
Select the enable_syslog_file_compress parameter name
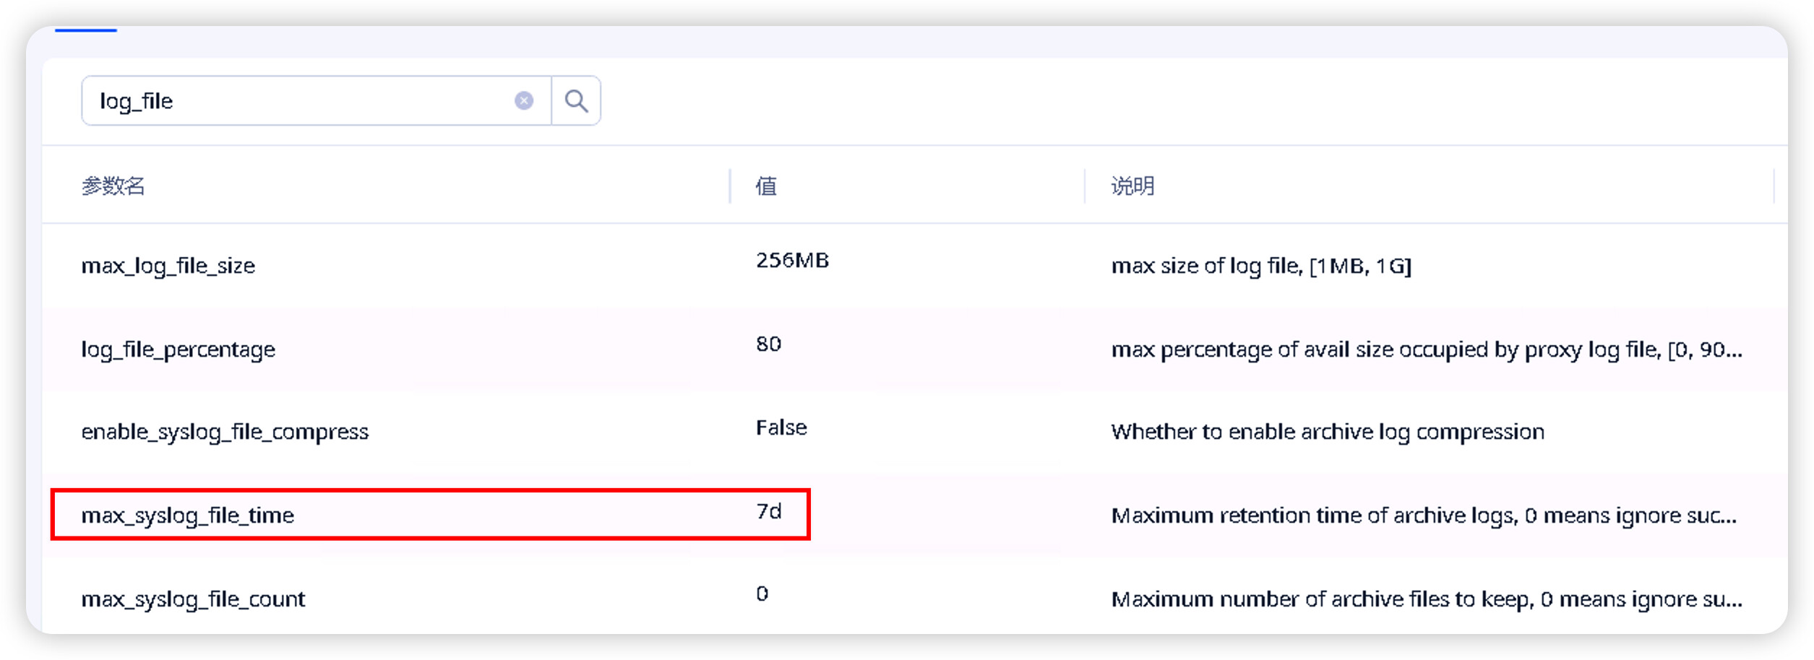[x=225, y=432]
